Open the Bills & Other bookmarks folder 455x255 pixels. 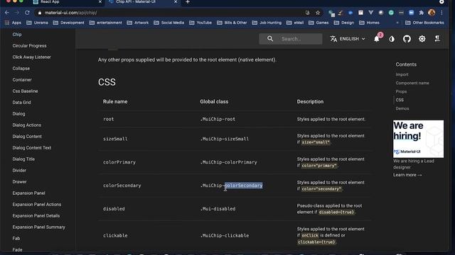pos(232,23)
